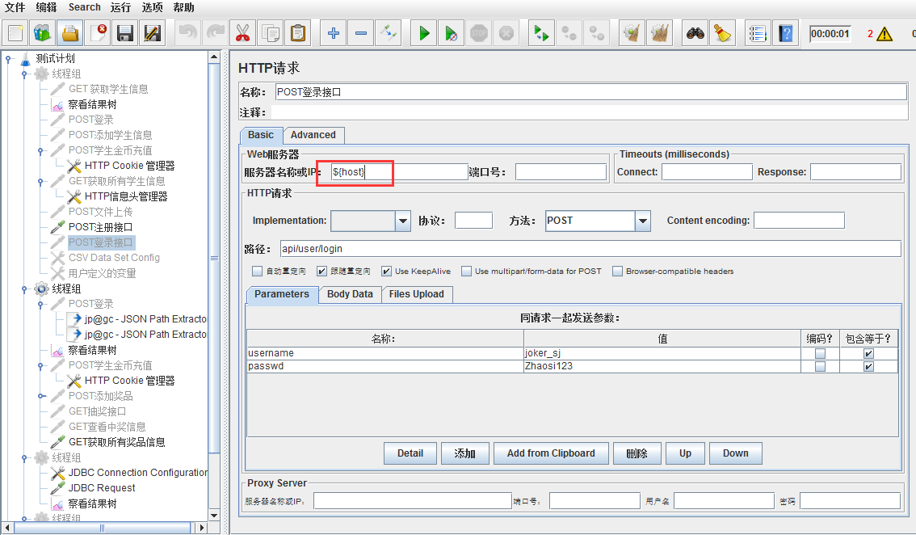Enable Use multipart/form-data for POST checkbox
The image size is (916, 535).
coord(467,272)
